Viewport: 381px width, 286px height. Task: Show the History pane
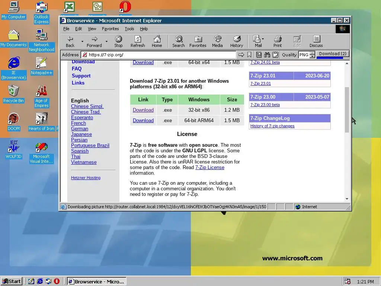pos(237,41)
